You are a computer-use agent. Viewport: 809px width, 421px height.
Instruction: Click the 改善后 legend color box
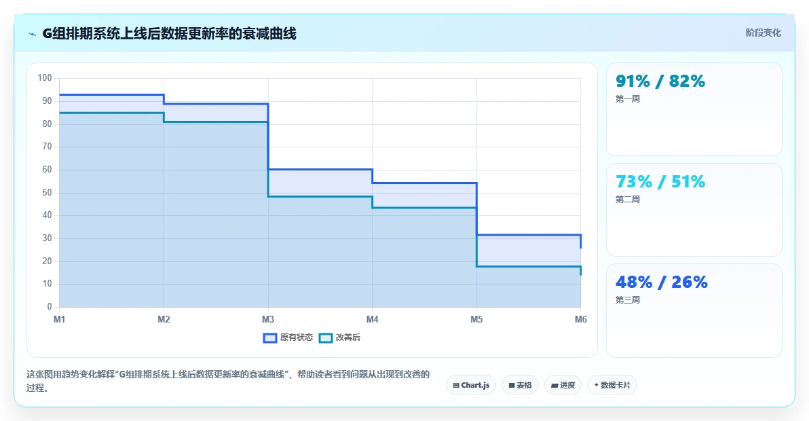tap(326, 338)
